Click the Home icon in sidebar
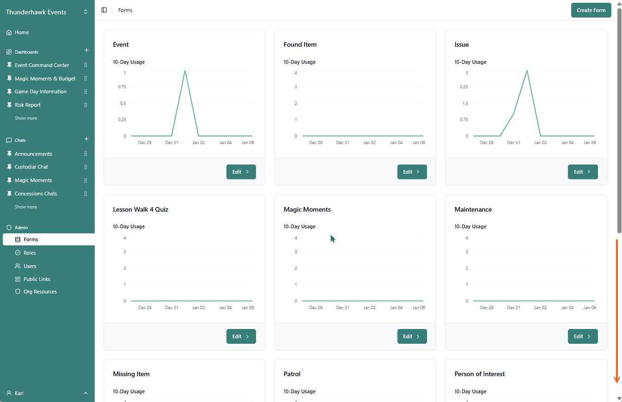622x402 pixels. click(x=9, y=32)
